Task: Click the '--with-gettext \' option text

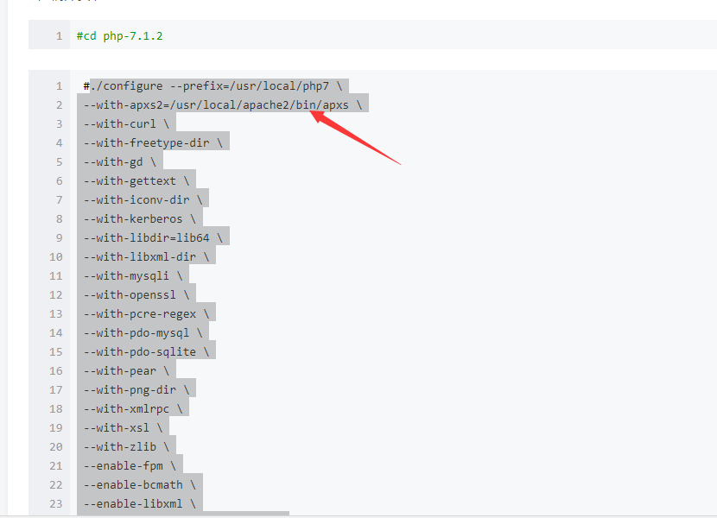Action: pos(136,181)
